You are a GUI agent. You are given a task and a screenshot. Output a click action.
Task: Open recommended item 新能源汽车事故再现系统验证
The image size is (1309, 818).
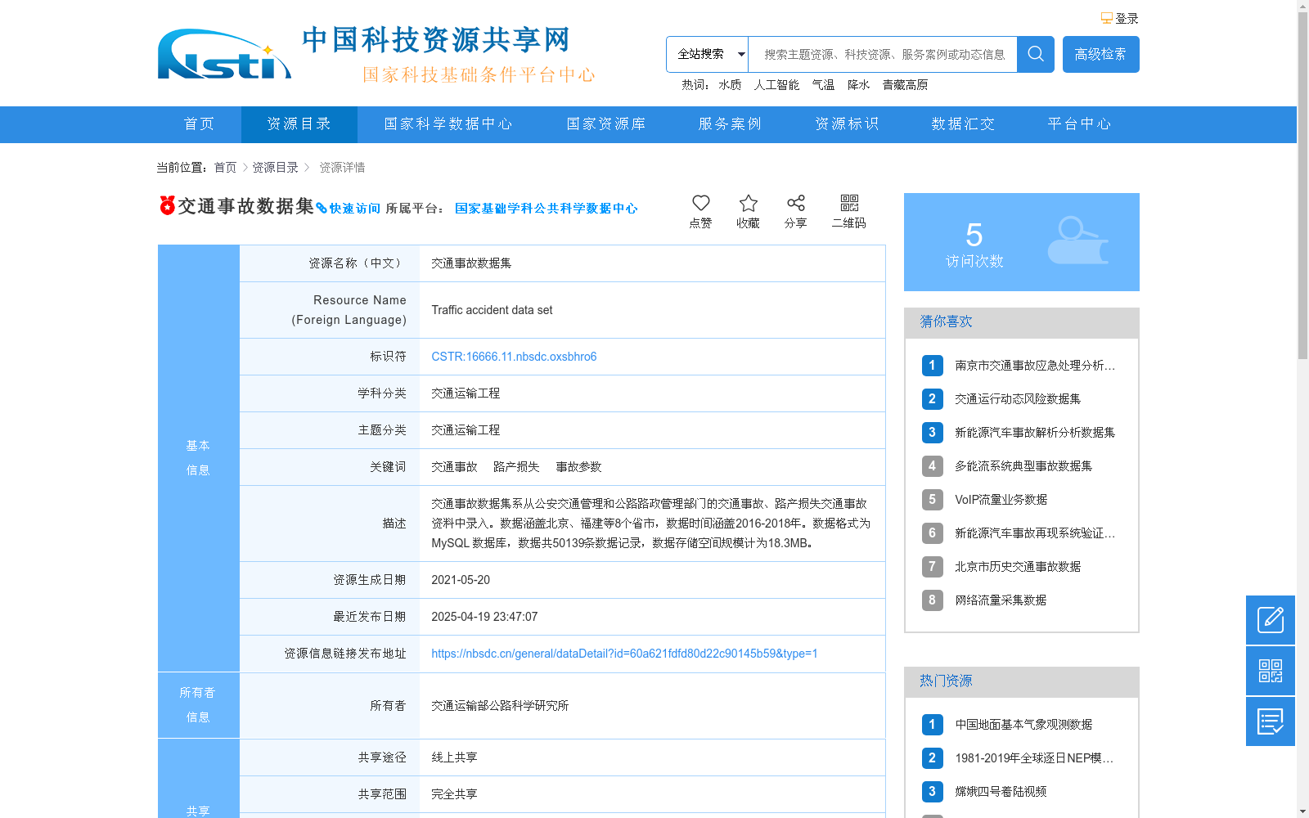tap(1035, 533)
